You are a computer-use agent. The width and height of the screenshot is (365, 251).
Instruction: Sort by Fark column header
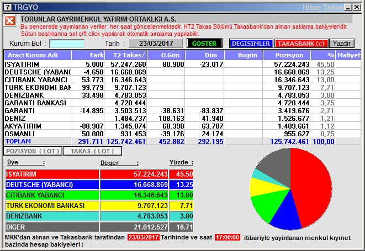coord(88,55)
